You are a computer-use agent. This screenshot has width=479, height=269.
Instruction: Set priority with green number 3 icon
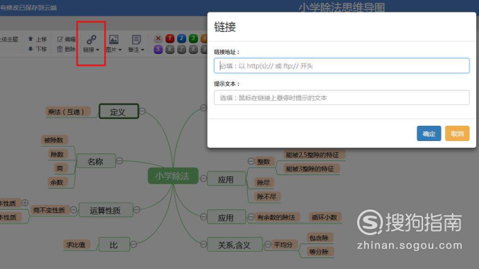pos(193,39)
